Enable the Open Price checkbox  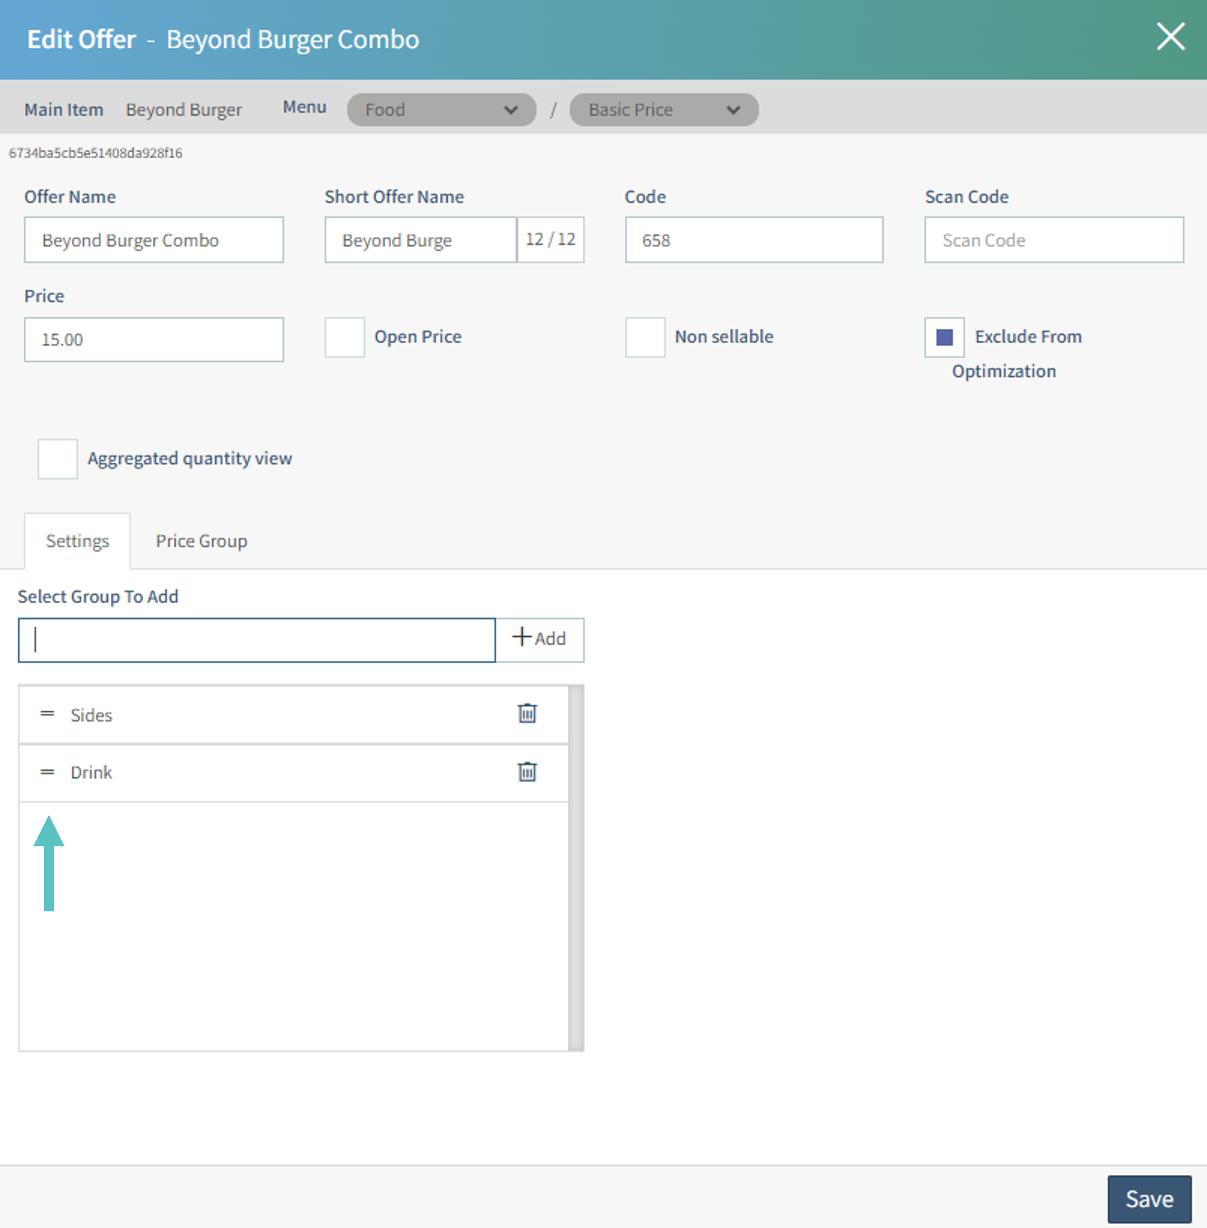[344, 337]
